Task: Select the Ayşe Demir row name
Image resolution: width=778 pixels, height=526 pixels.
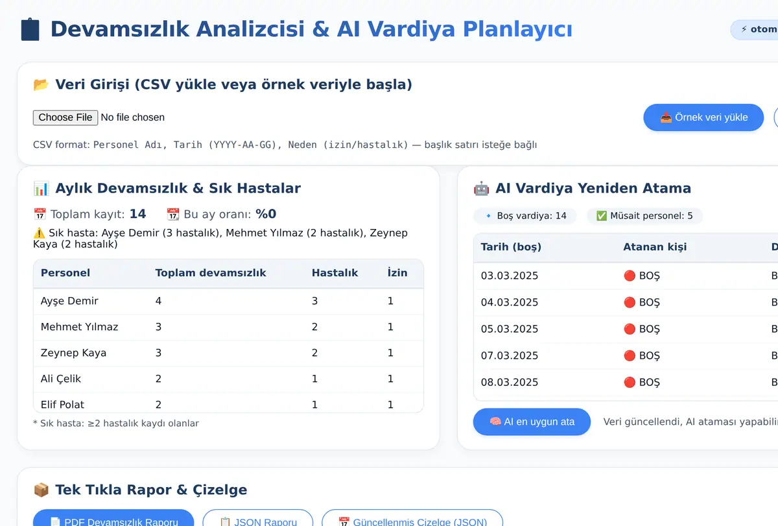Action: point(69,301)
